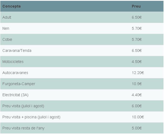This screenshot has height=134, width=164.
Task: Select the 4.40€ electricity price
Action: point(137,95)
